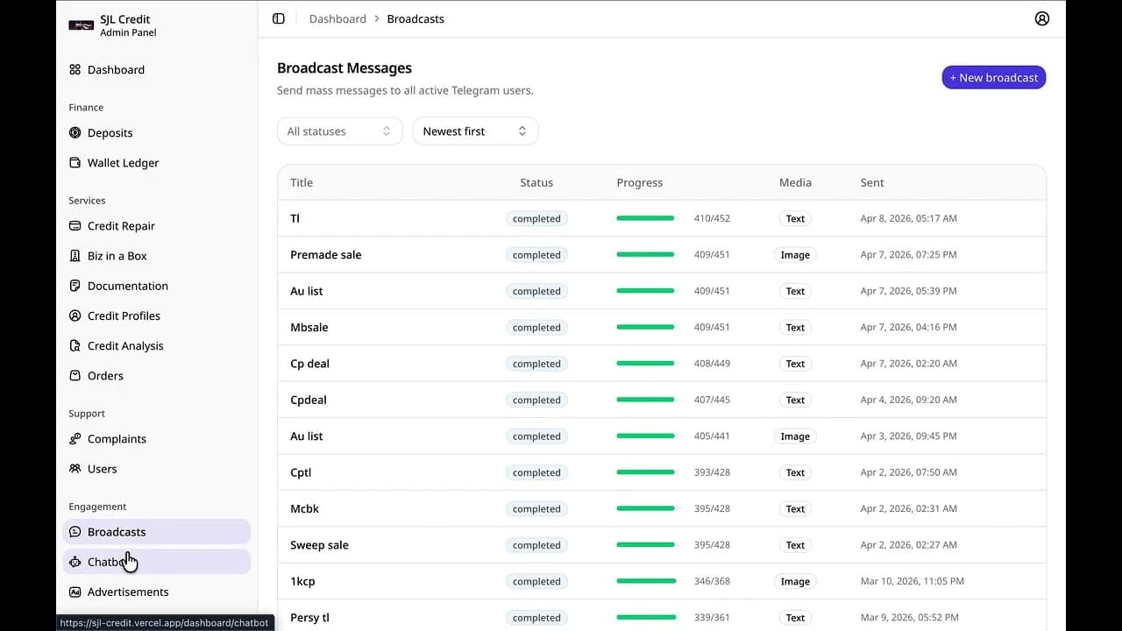The height and width of the screenshot is (631, 1122).
Task: Open the Premade sale broadcast
Action: click(662, 254)
